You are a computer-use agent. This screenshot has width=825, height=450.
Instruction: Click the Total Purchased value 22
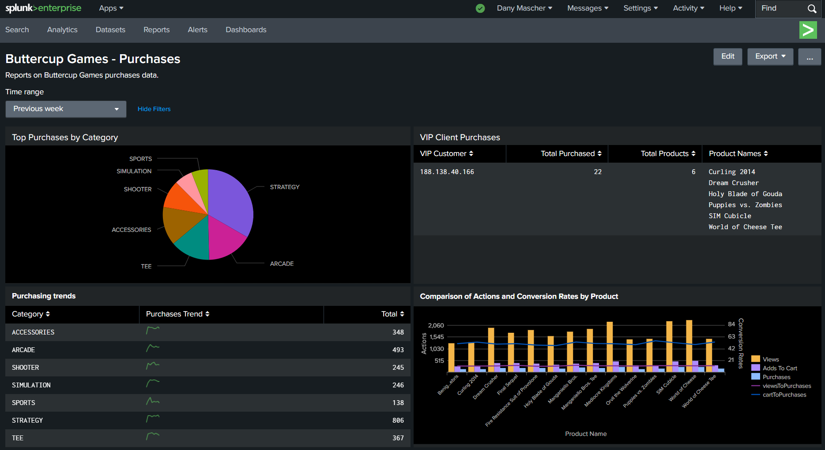pyautogui.click(x=598, y=172)
